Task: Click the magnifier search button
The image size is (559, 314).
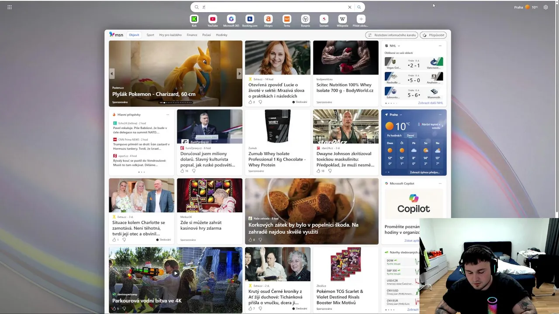Action: point(359,7)
